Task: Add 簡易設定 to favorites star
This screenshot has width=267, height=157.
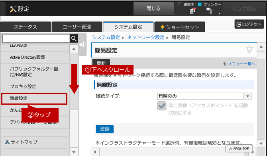Action: (x=249, y=49)
